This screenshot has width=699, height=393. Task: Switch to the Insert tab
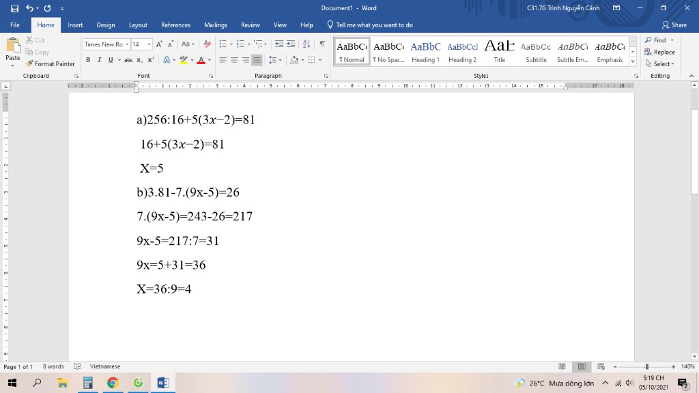click(75, 25)
